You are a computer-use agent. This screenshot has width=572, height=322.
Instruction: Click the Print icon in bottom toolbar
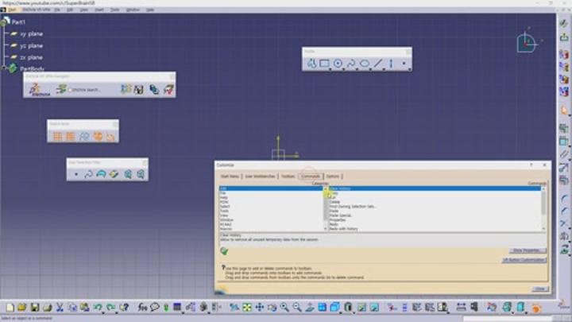click(x=47, y=308)
